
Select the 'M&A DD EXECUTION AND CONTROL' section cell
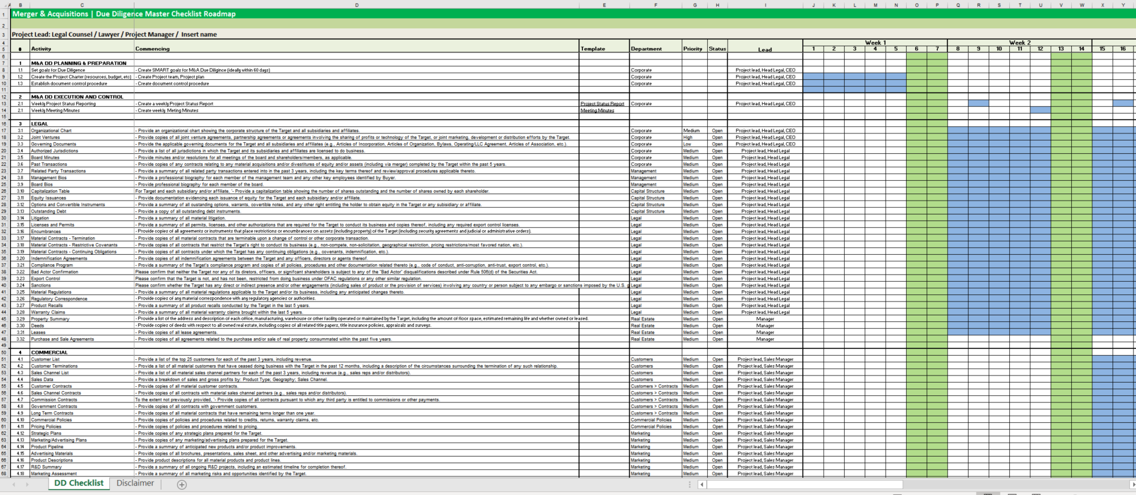[x=82, y=97]
